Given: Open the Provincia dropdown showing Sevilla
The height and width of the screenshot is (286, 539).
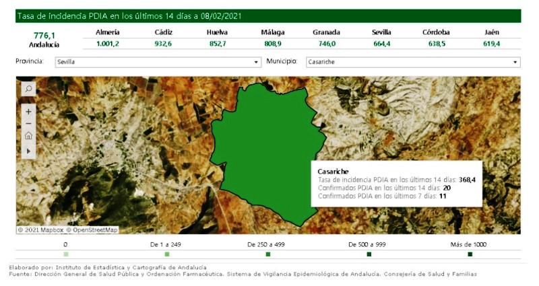Looking at the screenshot, I should (x=158, y=62).
